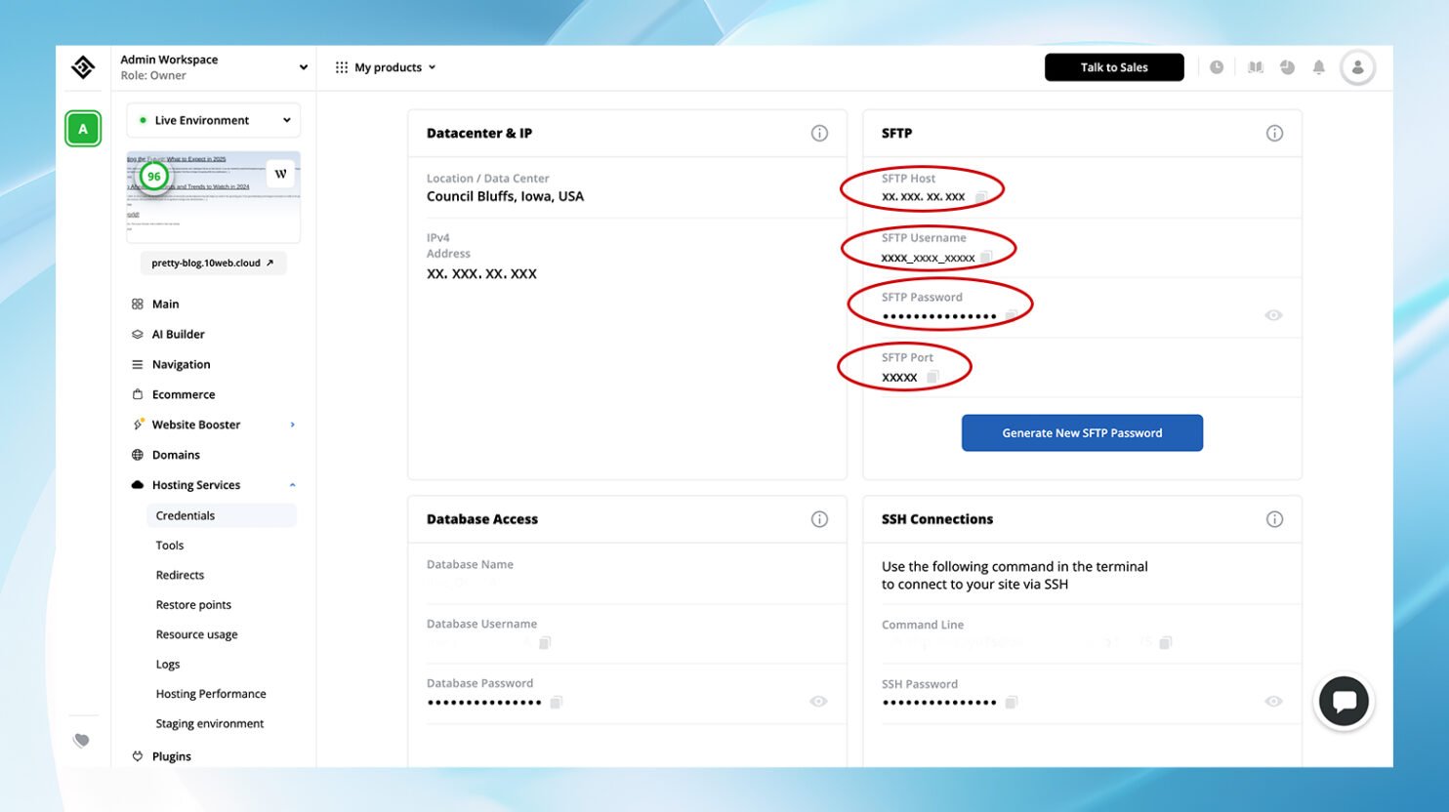This screenshot has width=1449, height=812.
Task: Open the Domains section
Action: click(176, 455)
